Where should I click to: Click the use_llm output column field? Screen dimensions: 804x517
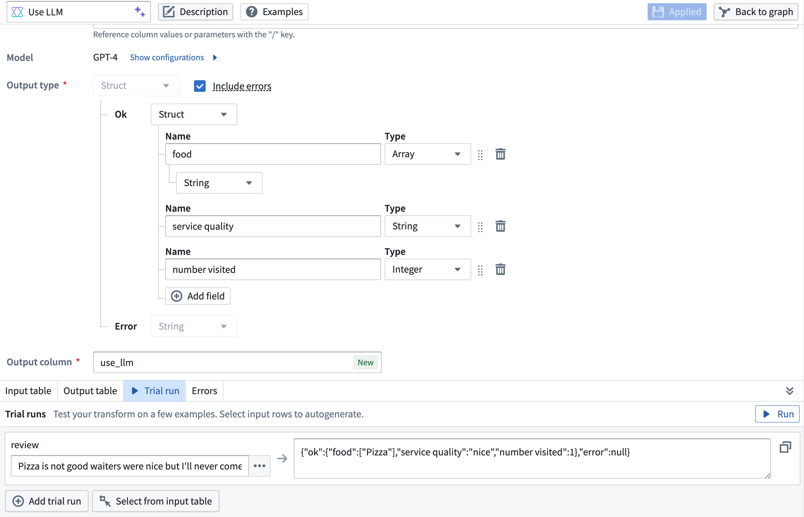237,362
